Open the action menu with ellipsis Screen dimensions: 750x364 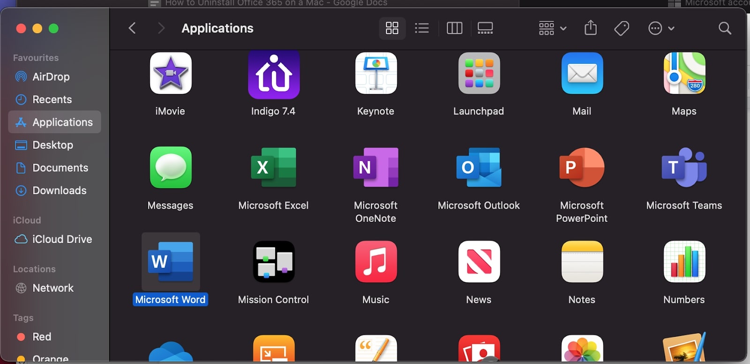pos(661,28)
